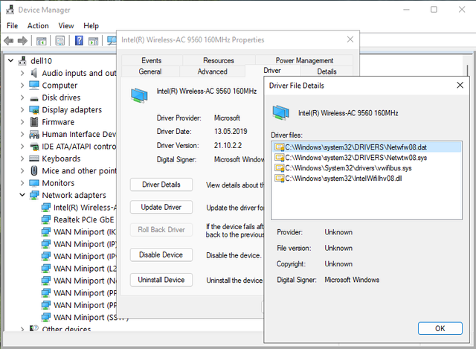476x349 pixels.
Task: Expand the Keyboards category
Action: [x=22, y=159]
